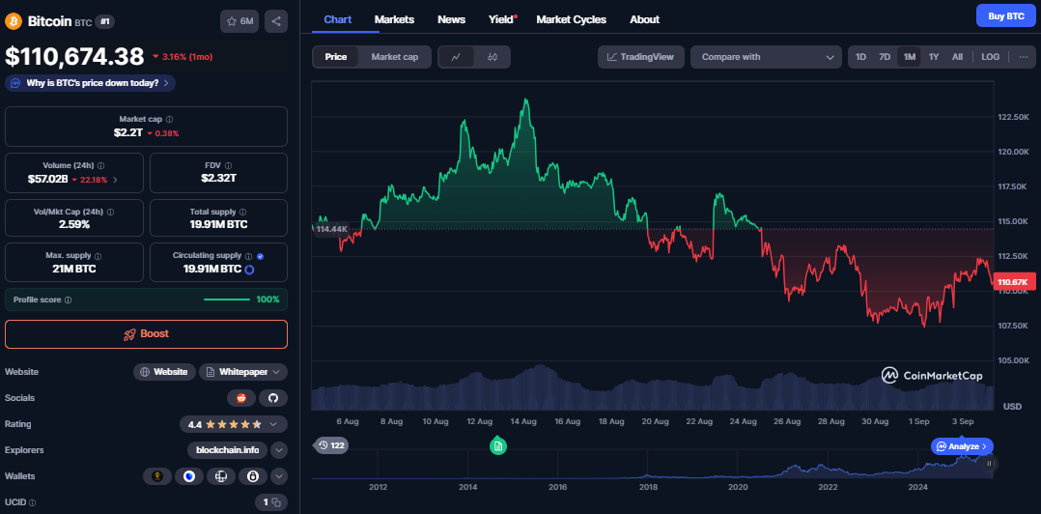Set chart range to 1M
This screenshot has height=514, width=1041.
[x=909, y=57]
